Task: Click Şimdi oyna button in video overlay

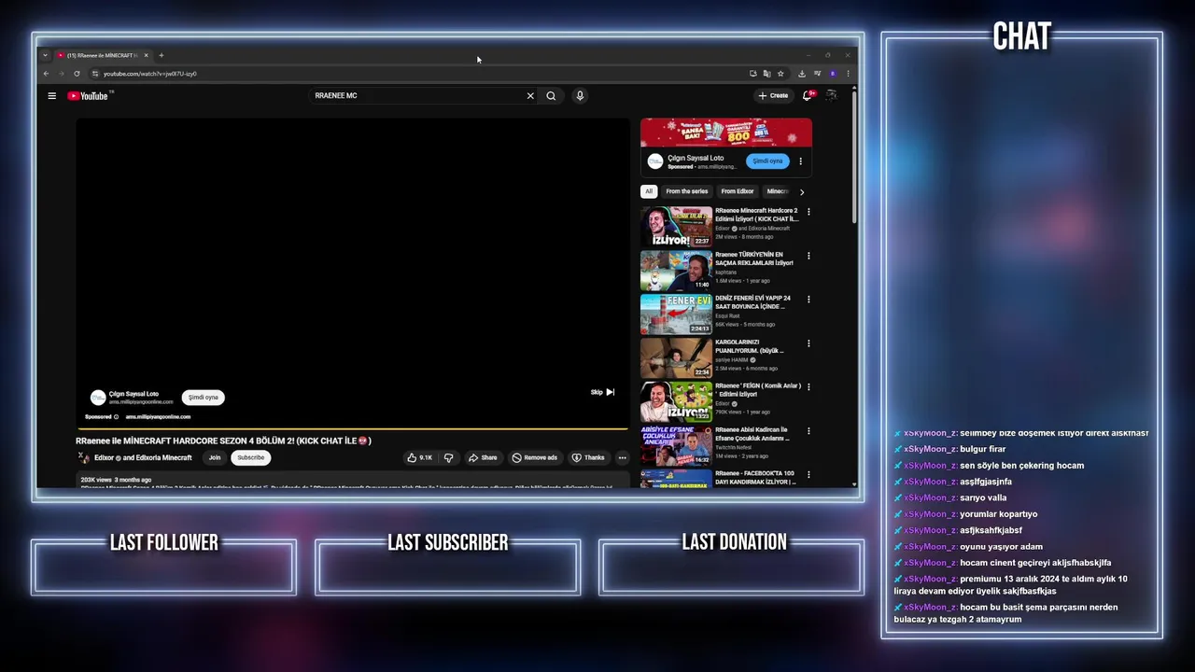Action: pos(203,397)
